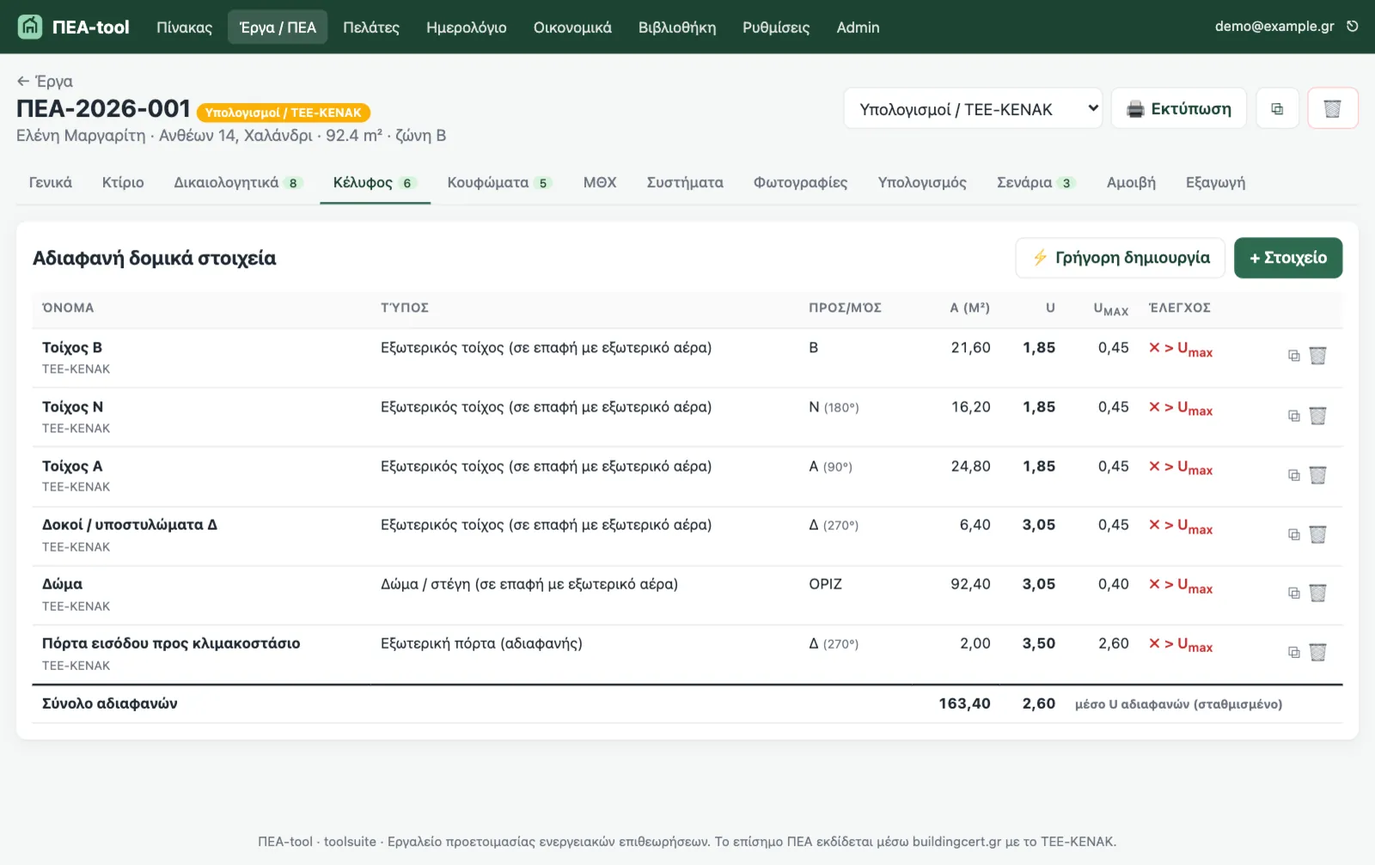This screenshot has width=1375, height=865.
Task: Delete the Πόρτα εισόδου προς κλιμακοστάσιο row
Action: pos(1318,652)
